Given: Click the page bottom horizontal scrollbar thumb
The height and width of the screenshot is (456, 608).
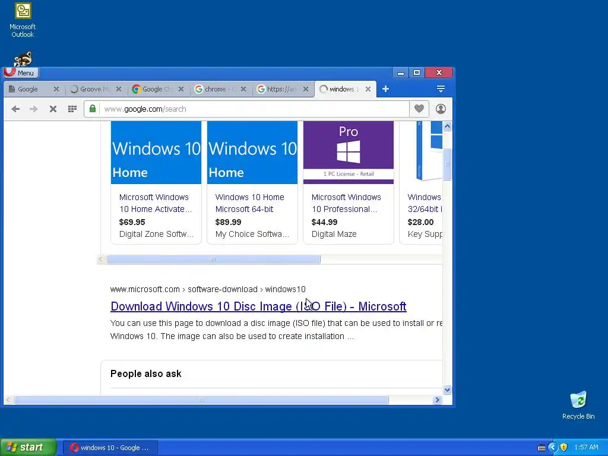Looking at the screenshot, I should pyautogui.click(x=201, y=400).
